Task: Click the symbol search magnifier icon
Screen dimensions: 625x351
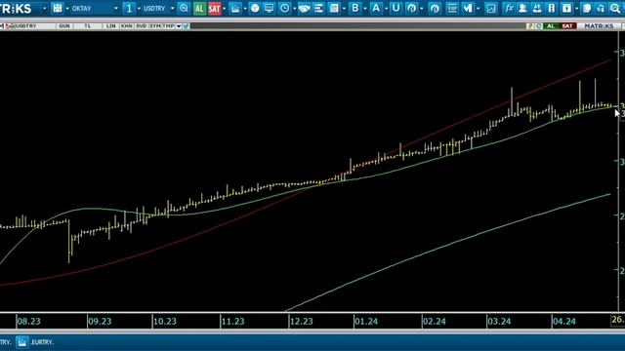Action: pos(184,8)
